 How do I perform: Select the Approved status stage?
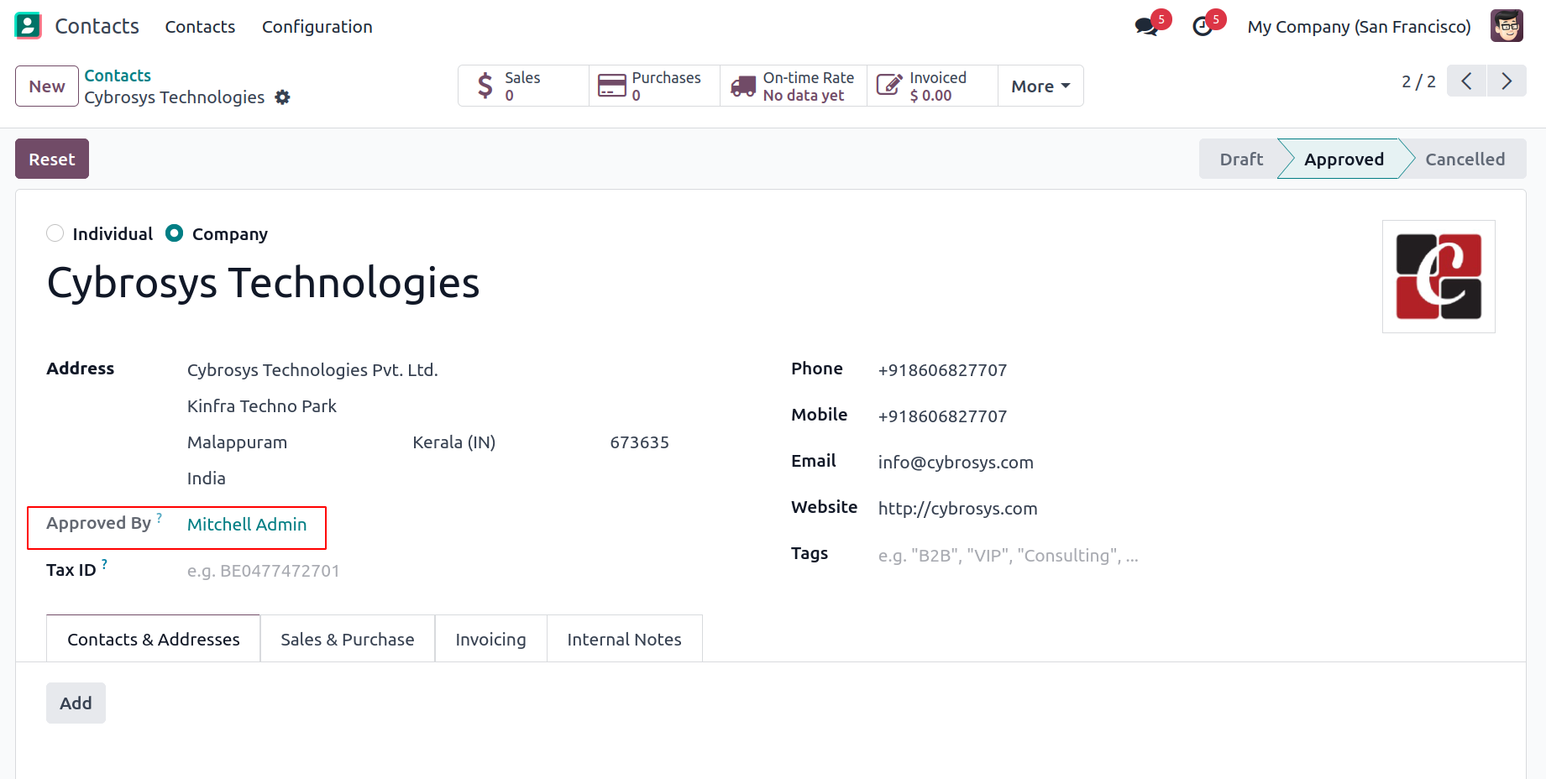tap(1344, 159)
